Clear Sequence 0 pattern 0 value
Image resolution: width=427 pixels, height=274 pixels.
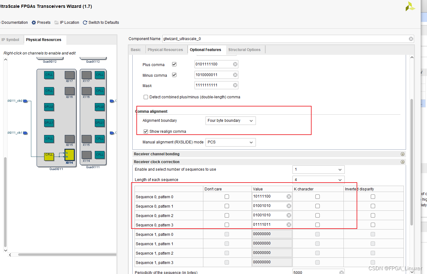289,197
